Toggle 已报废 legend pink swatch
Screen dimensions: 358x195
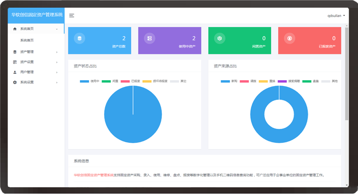(x=125, y=81)
